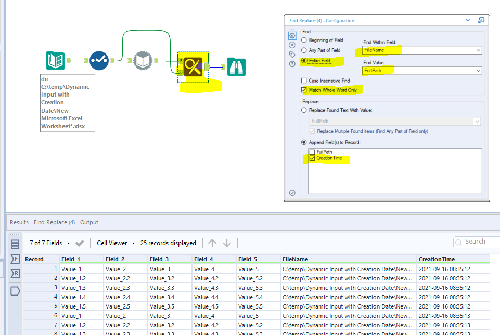Click Field_3 column header
This screenshot has height=335, width=500.
[170, 259]
